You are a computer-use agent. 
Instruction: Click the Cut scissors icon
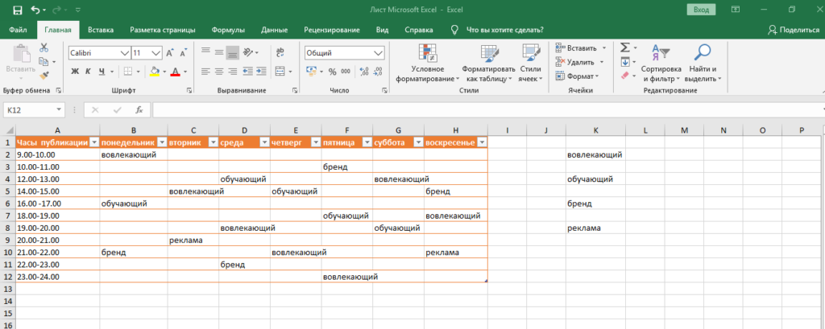[x=44, y=48]
